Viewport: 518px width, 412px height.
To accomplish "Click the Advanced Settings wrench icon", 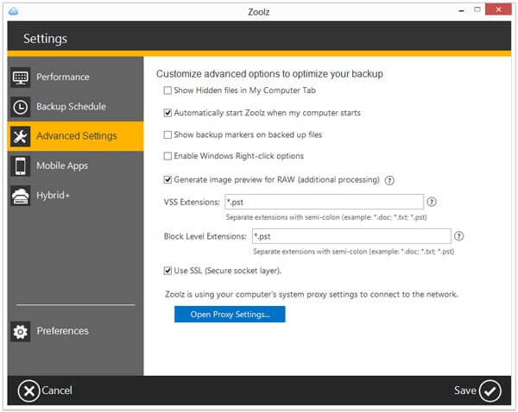I will coord(21,136).
